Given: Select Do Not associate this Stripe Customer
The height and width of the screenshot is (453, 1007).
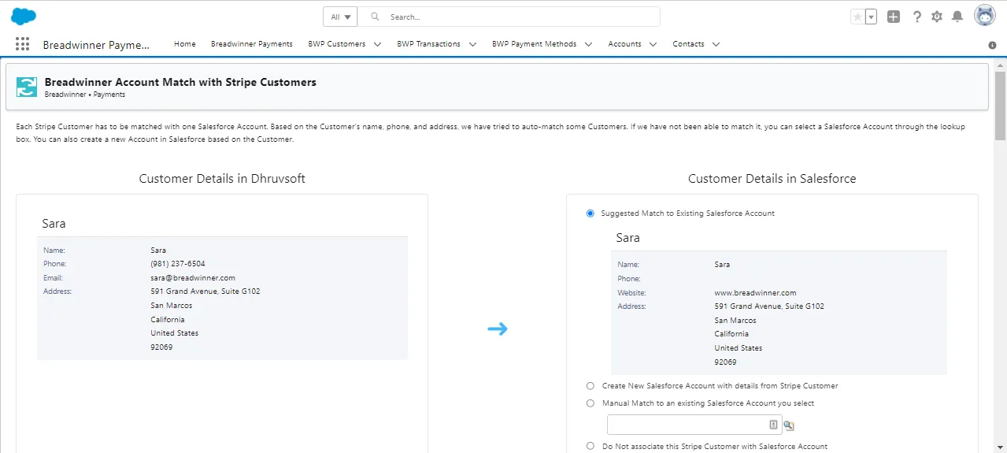Looking at the screenshot, I should point(591,446).
